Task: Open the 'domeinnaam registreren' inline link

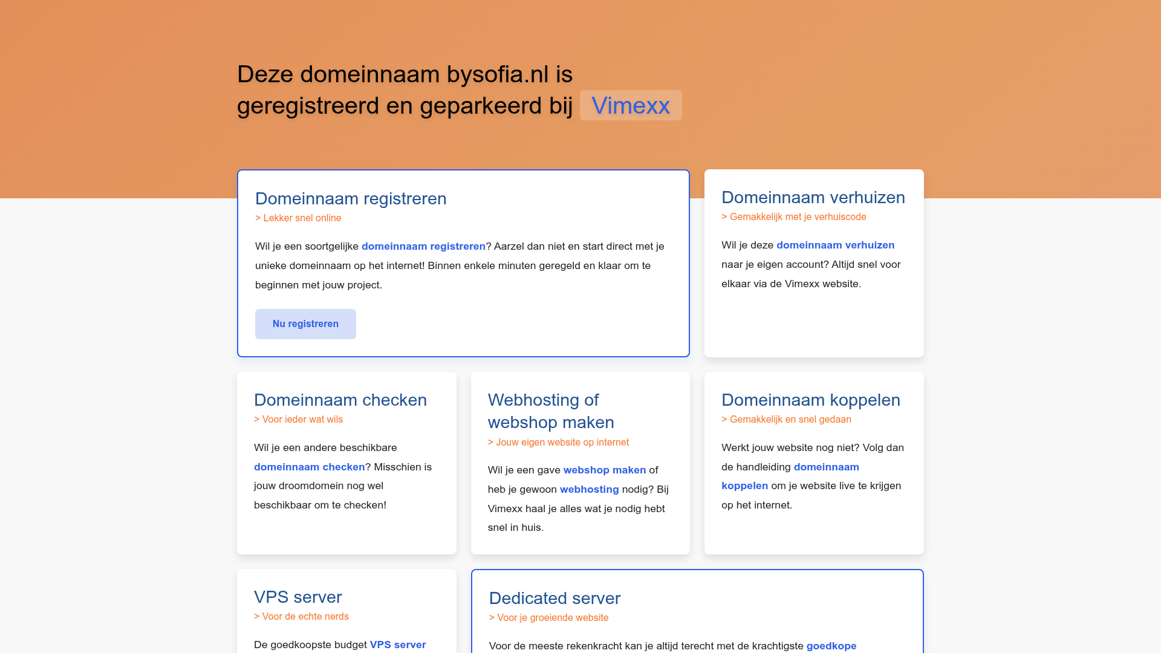Action: pos(423,246)
